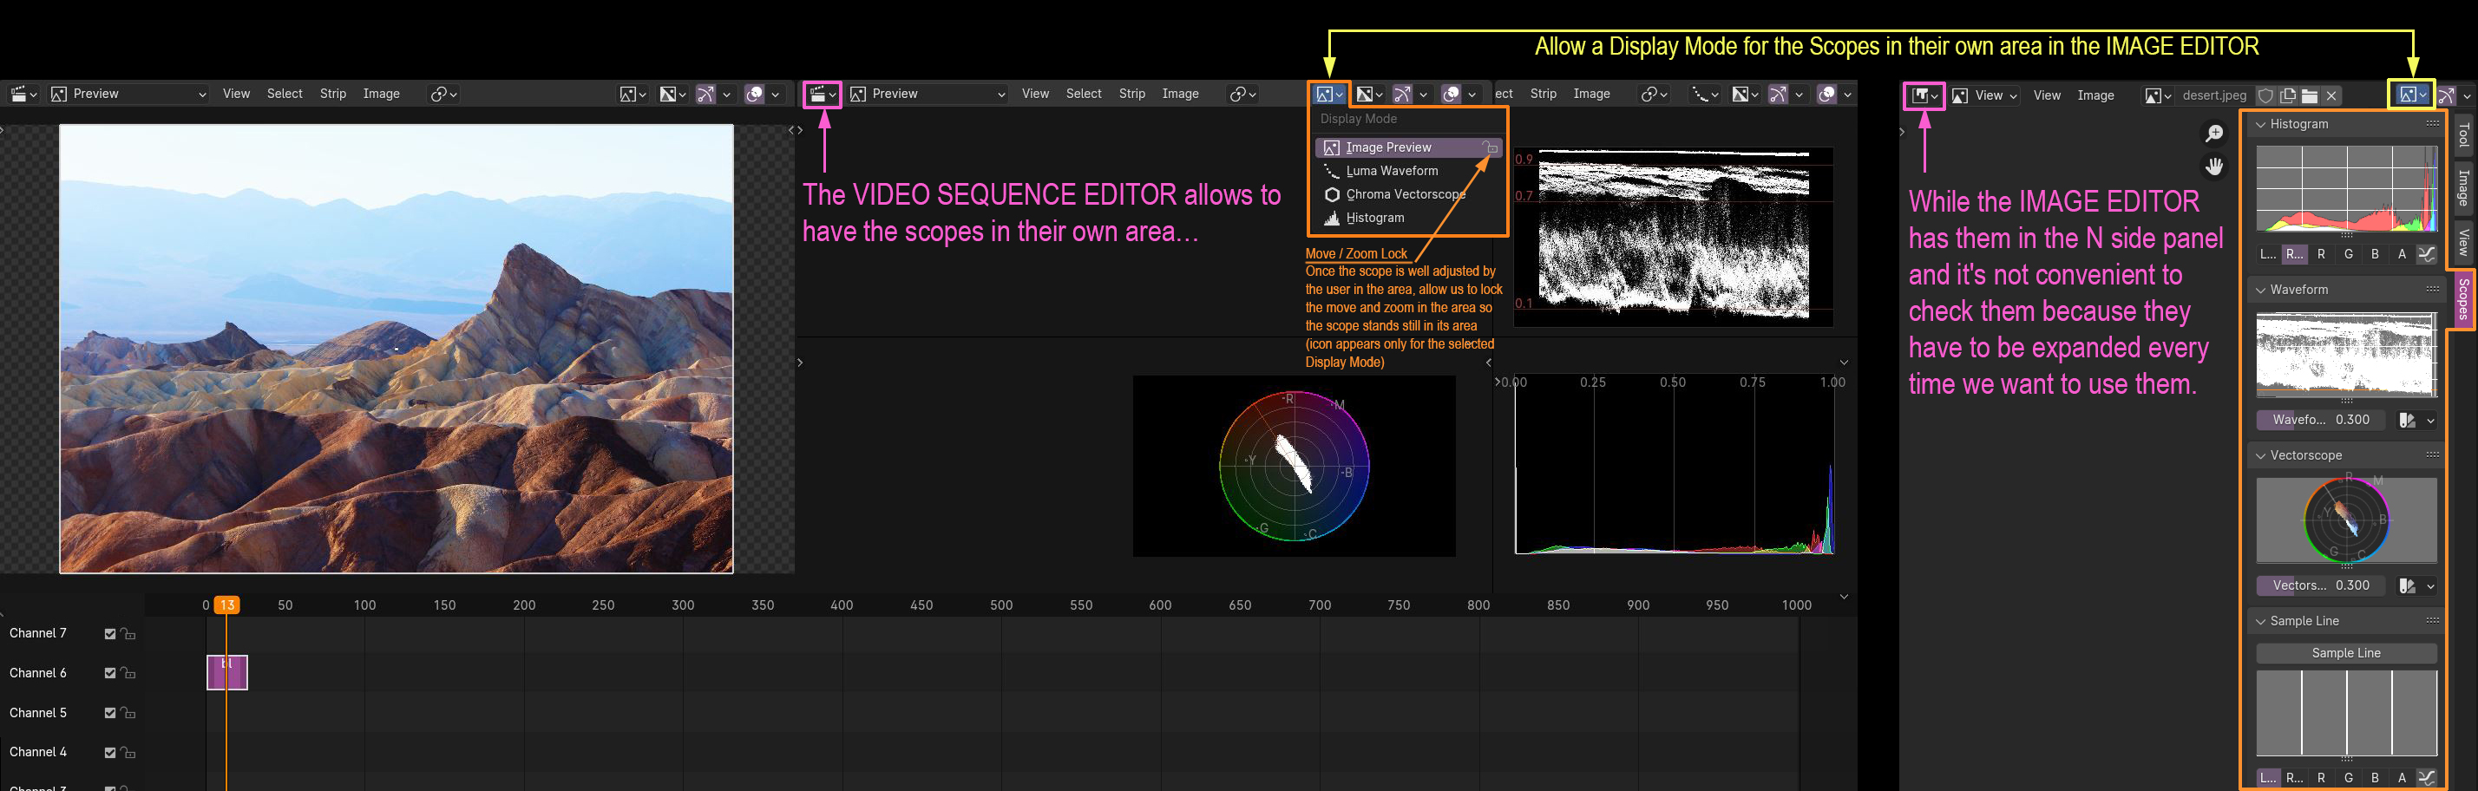This screenshot has height=791, width=2478.
Task: Adjust Vectorscope opacity slider 0.300
Action: tap(2321, 585)
